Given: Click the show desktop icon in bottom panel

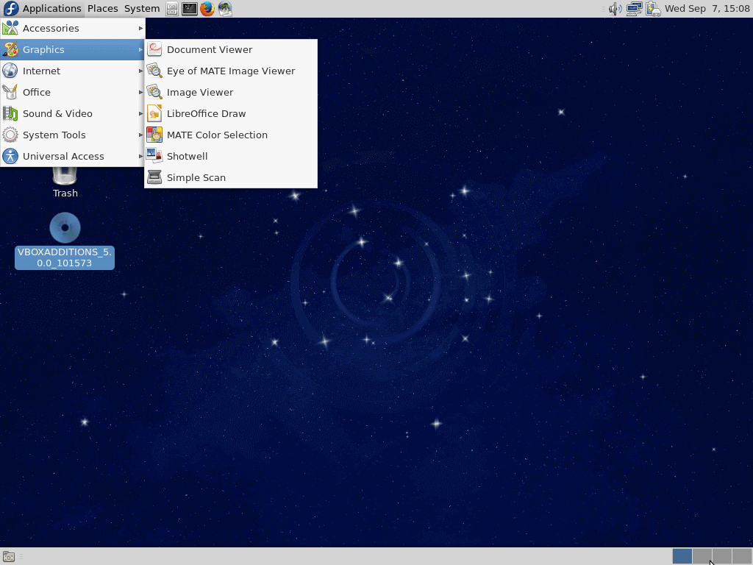Looking at the screenshot, I should click(9, 556).
